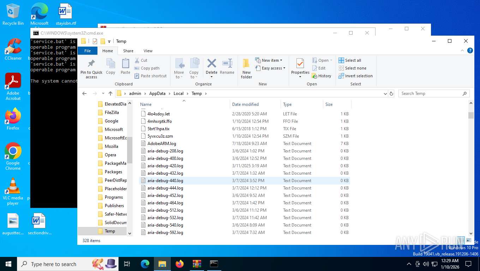This screenshot has width=480, height=271.
Task: Click the file list scroll down arrow
Action: click(x=471, y=233)
